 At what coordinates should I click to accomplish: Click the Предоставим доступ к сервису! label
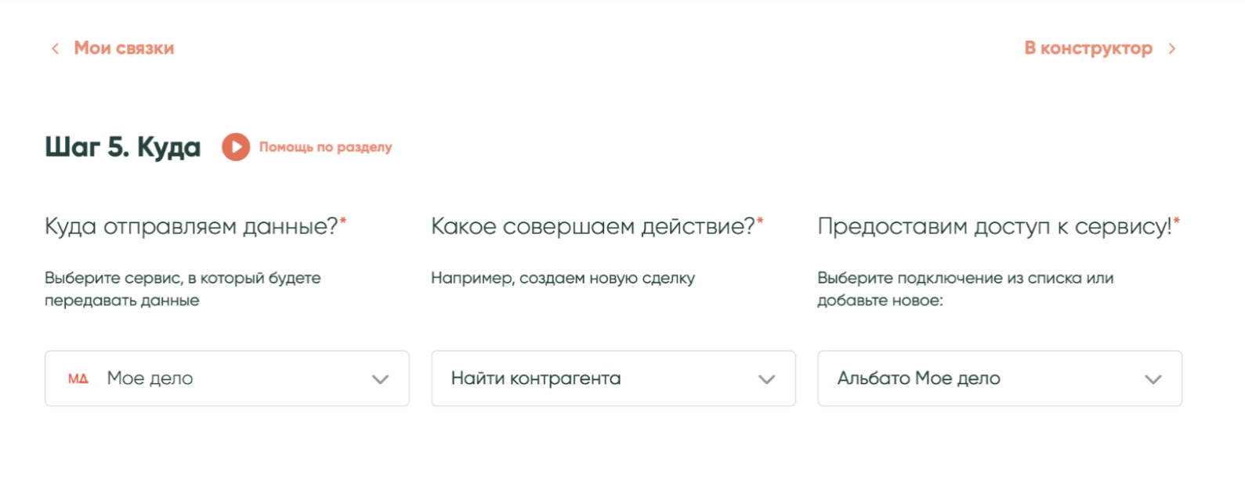point(994,227)
